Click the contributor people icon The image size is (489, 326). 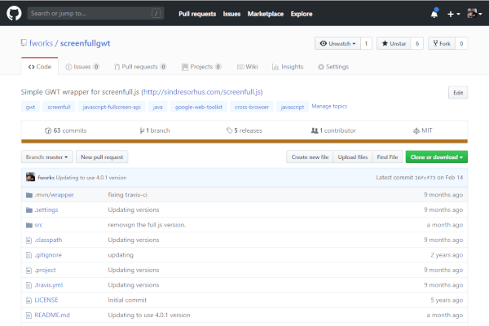click(315, 130)
